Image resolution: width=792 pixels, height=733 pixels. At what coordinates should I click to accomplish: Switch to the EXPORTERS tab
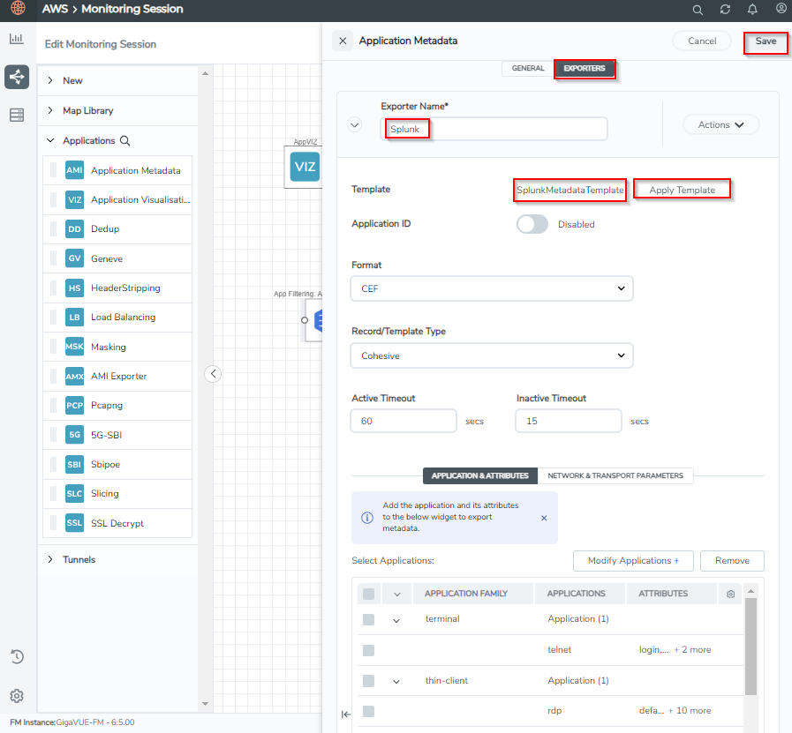coord(585,69)
